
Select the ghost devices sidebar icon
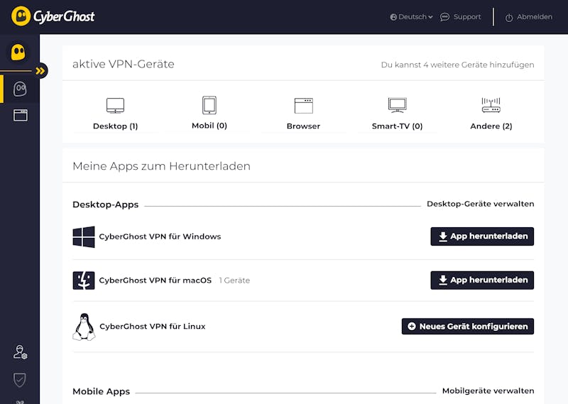pos(20,89)
